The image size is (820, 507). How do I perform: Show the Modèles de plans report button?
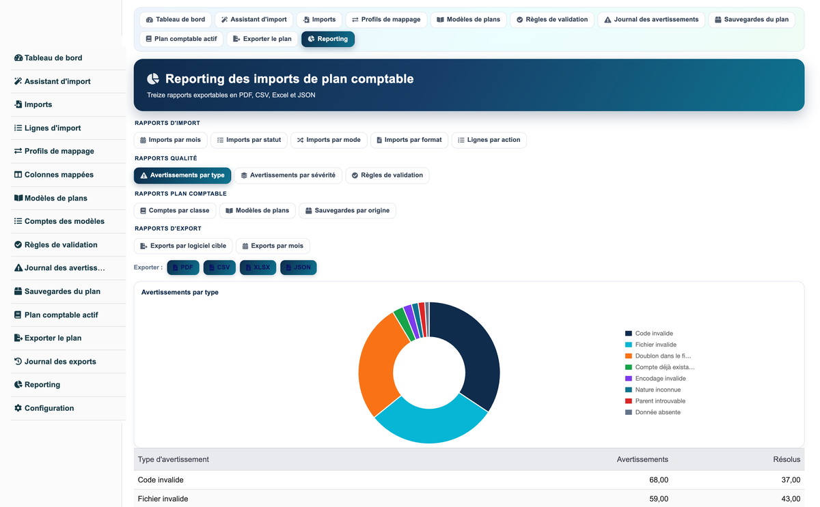coord(258,210)
